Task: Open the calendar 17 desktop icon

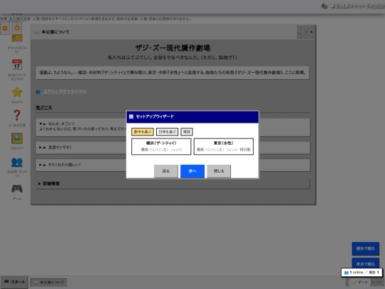Action: coord(16,65)
